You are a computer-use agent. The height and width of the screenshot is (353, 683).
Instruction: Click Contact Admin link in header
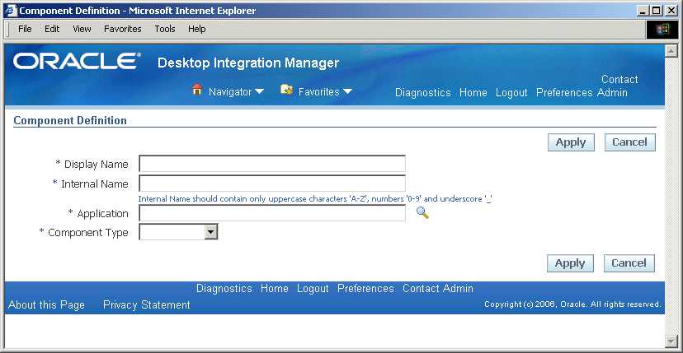point(618,86)
